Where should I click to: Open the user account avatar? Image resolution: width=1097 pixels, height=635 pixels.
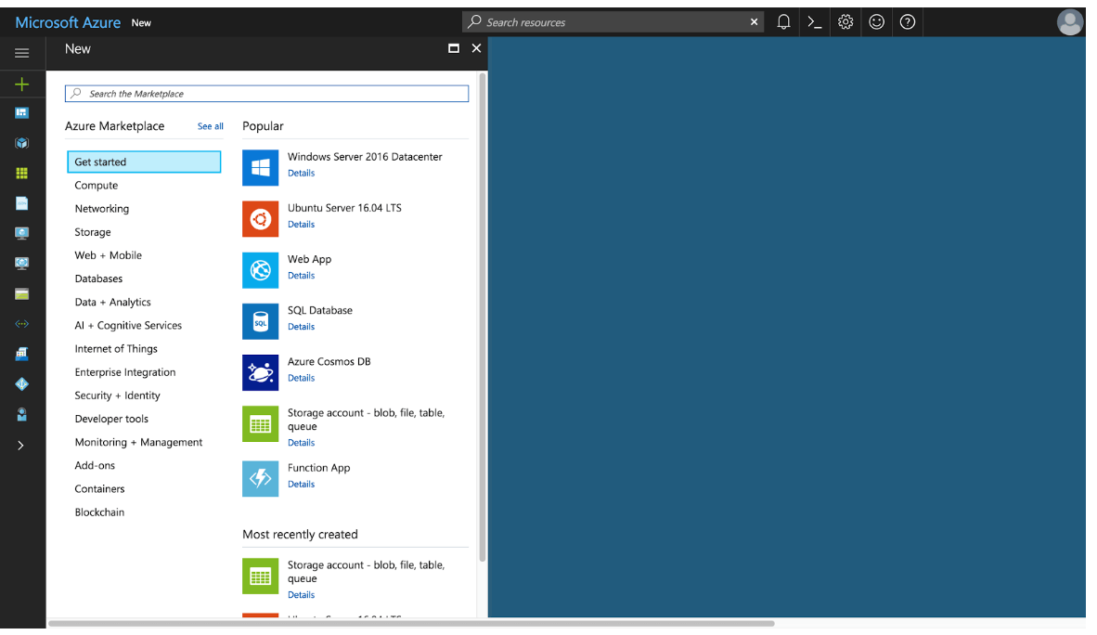[1070, 22]
